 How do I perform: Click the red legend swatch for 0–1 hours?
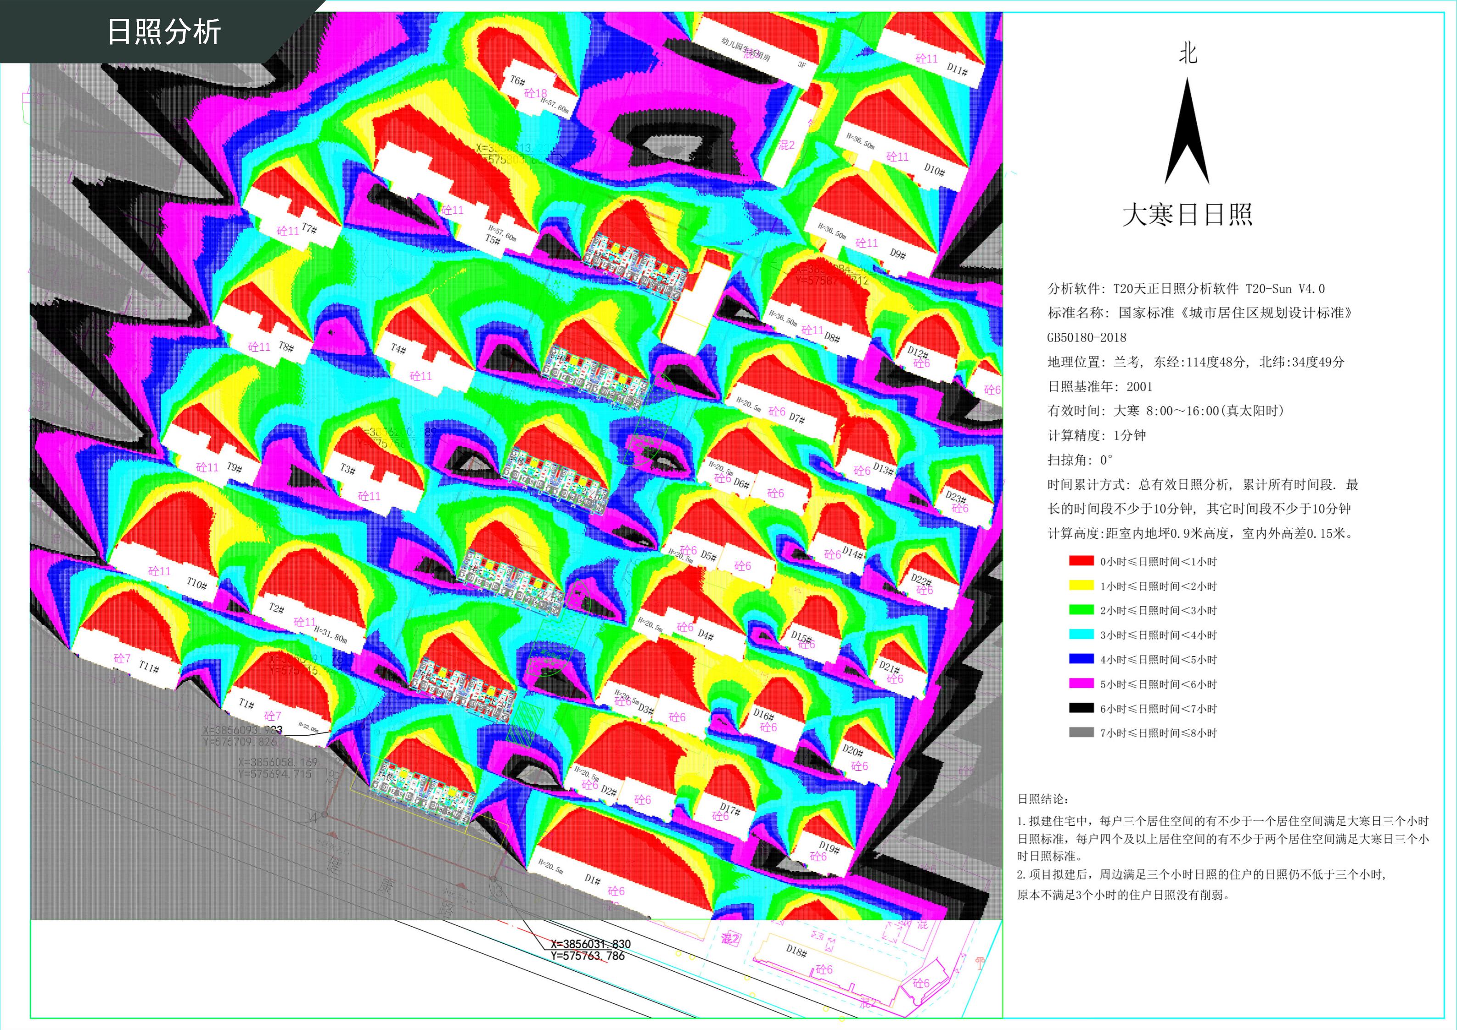(1082, 561)
